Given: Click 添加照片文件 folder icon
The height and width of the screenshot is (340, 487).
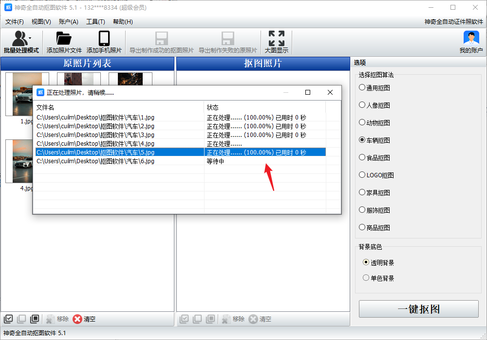Looking at the screenshot, I should pos(64,39).
